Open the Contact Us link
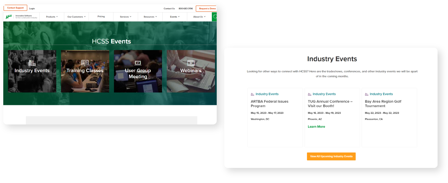The image size is (448, 183). 169,9
